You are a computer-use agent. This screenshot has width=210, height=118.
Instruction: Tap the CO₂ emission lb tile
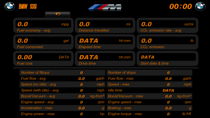(x=167, y=42)
